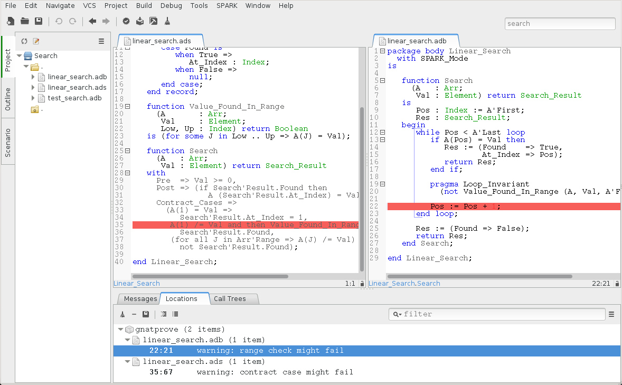Click the global search field

click(x=560, y=23)
